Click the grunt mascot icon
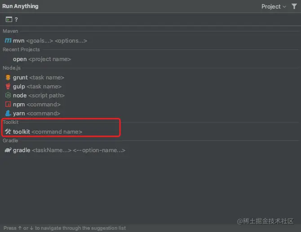 point(8,77)
